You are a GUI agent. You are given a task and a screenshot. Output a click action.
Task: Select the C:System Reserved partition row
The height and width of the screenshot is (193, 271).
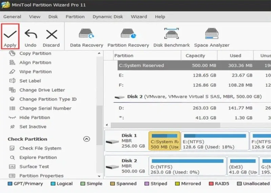[194, 65]
